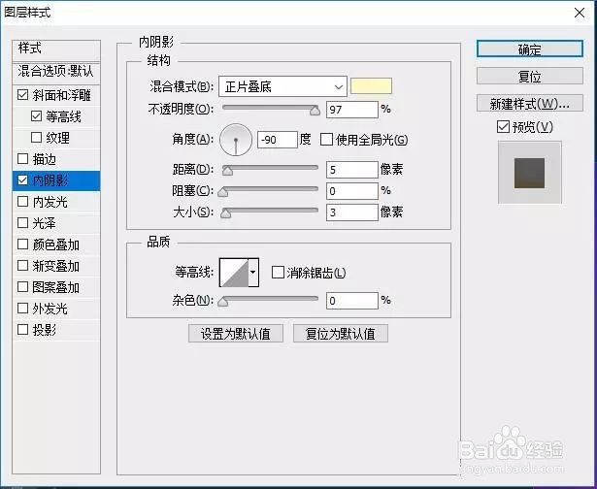Enable the 颜色叠加 checkbox
Viewport: 597px width, 489px height.
coord(23,244)
